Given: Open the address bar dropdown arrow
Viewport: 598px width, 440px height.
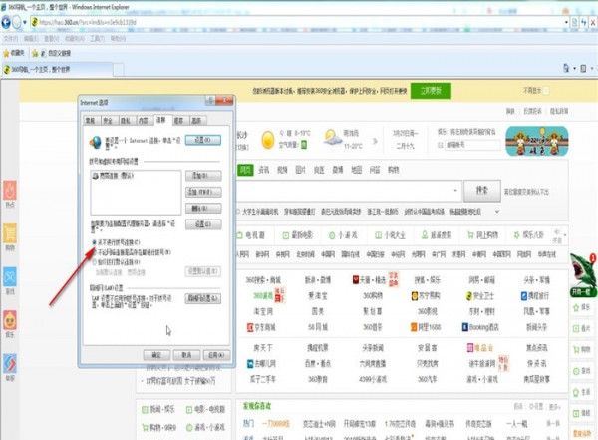Looking at the screenshot, I should point(566,23).
